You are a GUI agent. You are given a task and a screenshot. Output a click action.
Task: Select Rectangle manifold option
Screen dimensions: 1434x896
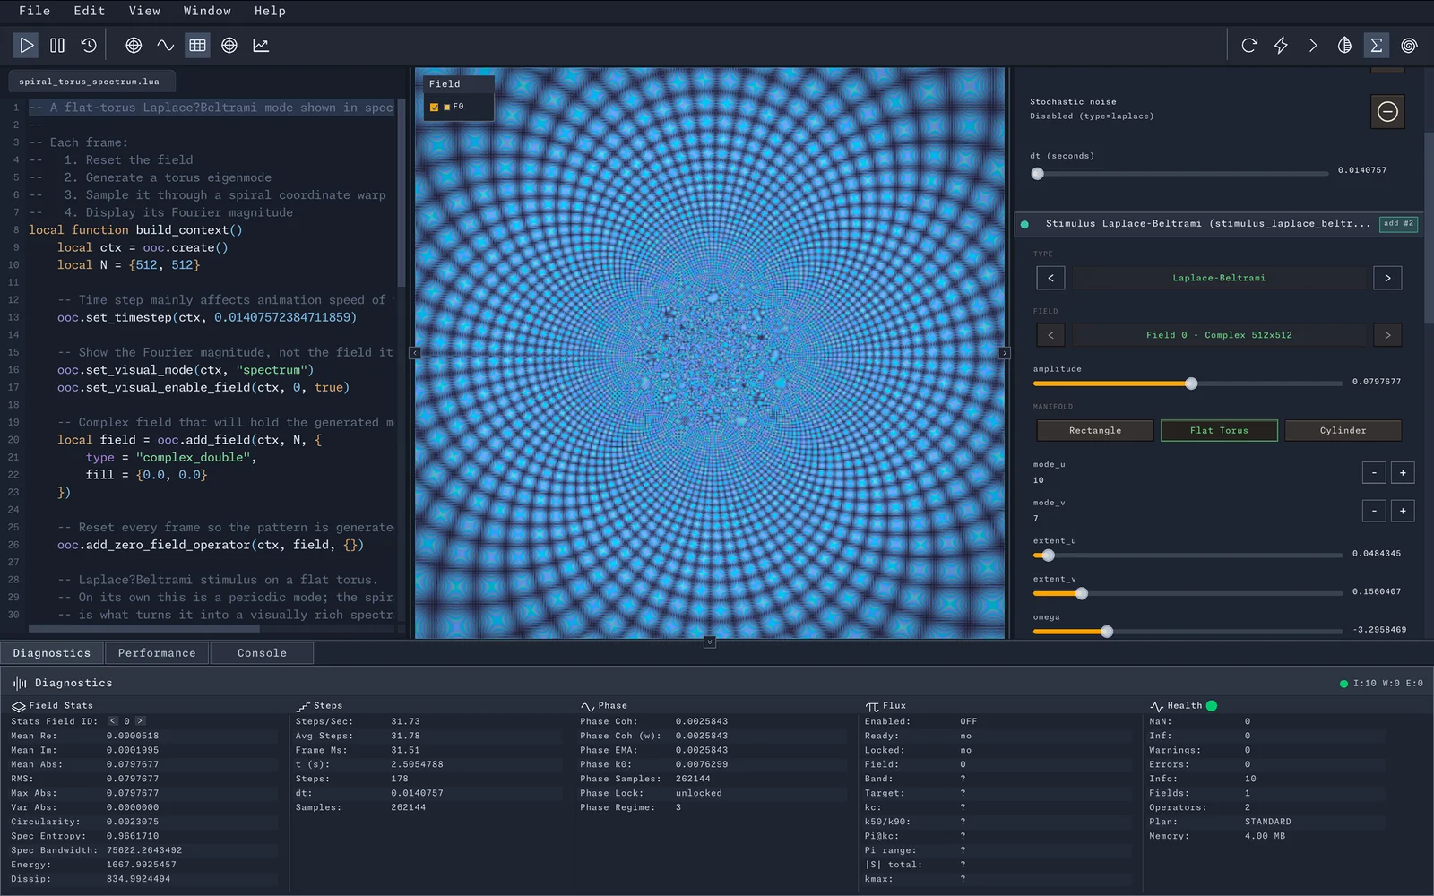coord(1095,431)
